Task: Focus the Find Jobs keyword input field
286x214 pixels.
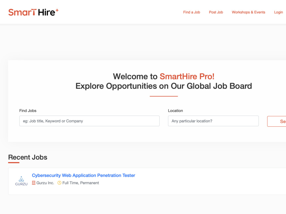Action: (89, 121)
